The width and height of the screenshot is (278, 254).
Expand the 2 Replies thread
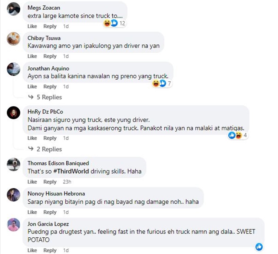[x=45, y=149]
